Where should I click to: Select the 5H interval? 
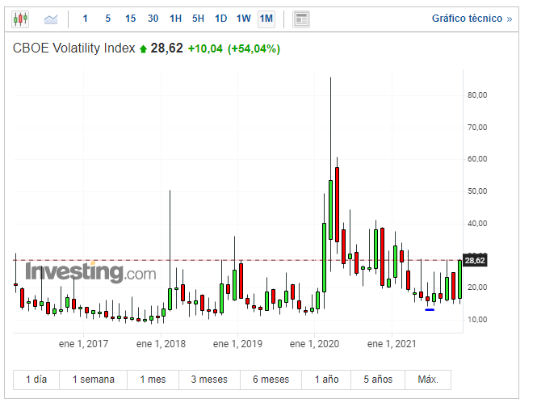coord(199,19)
